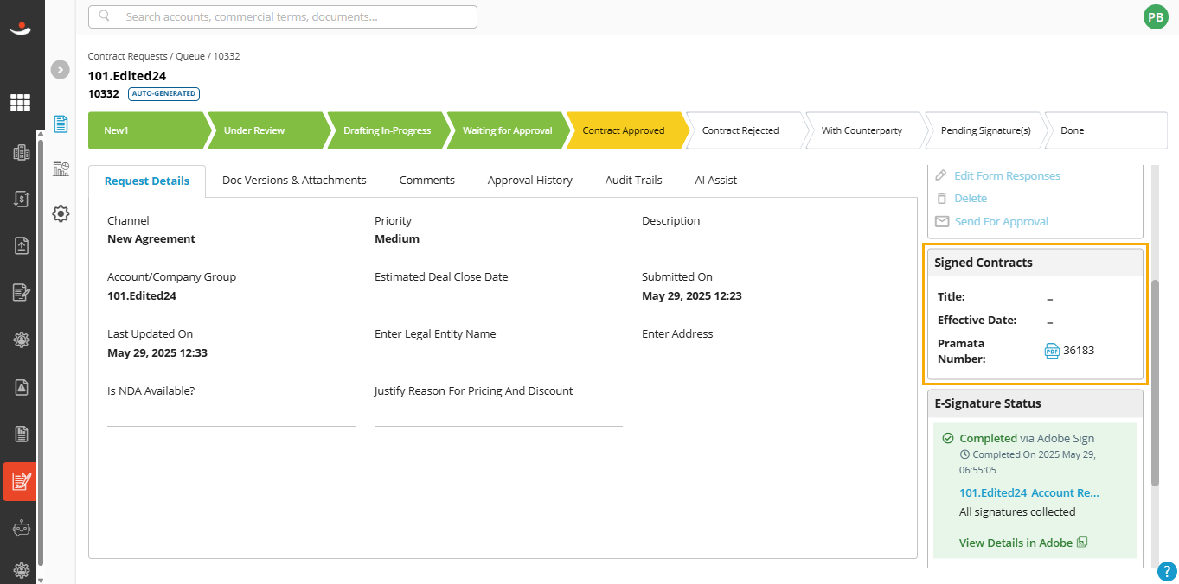
Task: Switch to the Comments tab
Action: tap(426, 181)
